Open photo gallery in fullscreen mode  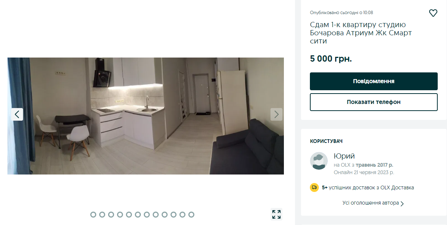tap(276, 214)
